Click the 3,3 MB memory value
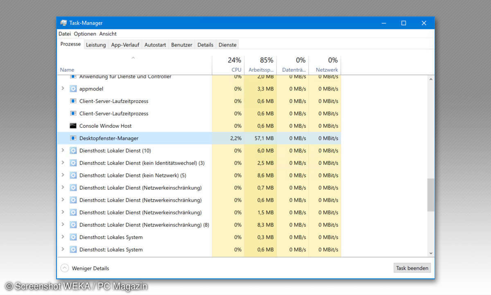Image resolution: width=491 pixels, height=295 pixels. [x=266, y=88]
